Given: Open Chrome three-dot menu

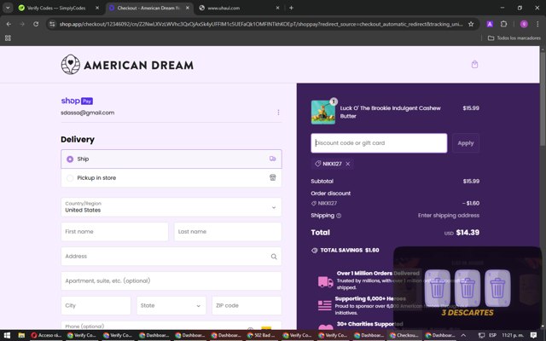Looking at the screenshot, I should pyautogui.click(x=537, y=24).
